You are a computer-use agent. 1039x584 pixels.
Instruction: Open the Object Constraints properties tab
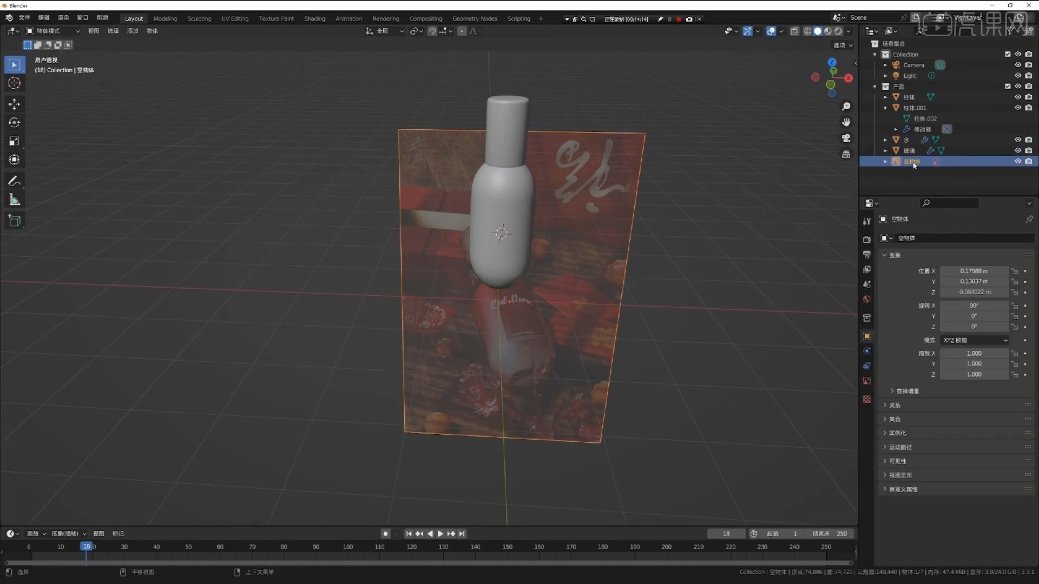(x=867, y=366)
